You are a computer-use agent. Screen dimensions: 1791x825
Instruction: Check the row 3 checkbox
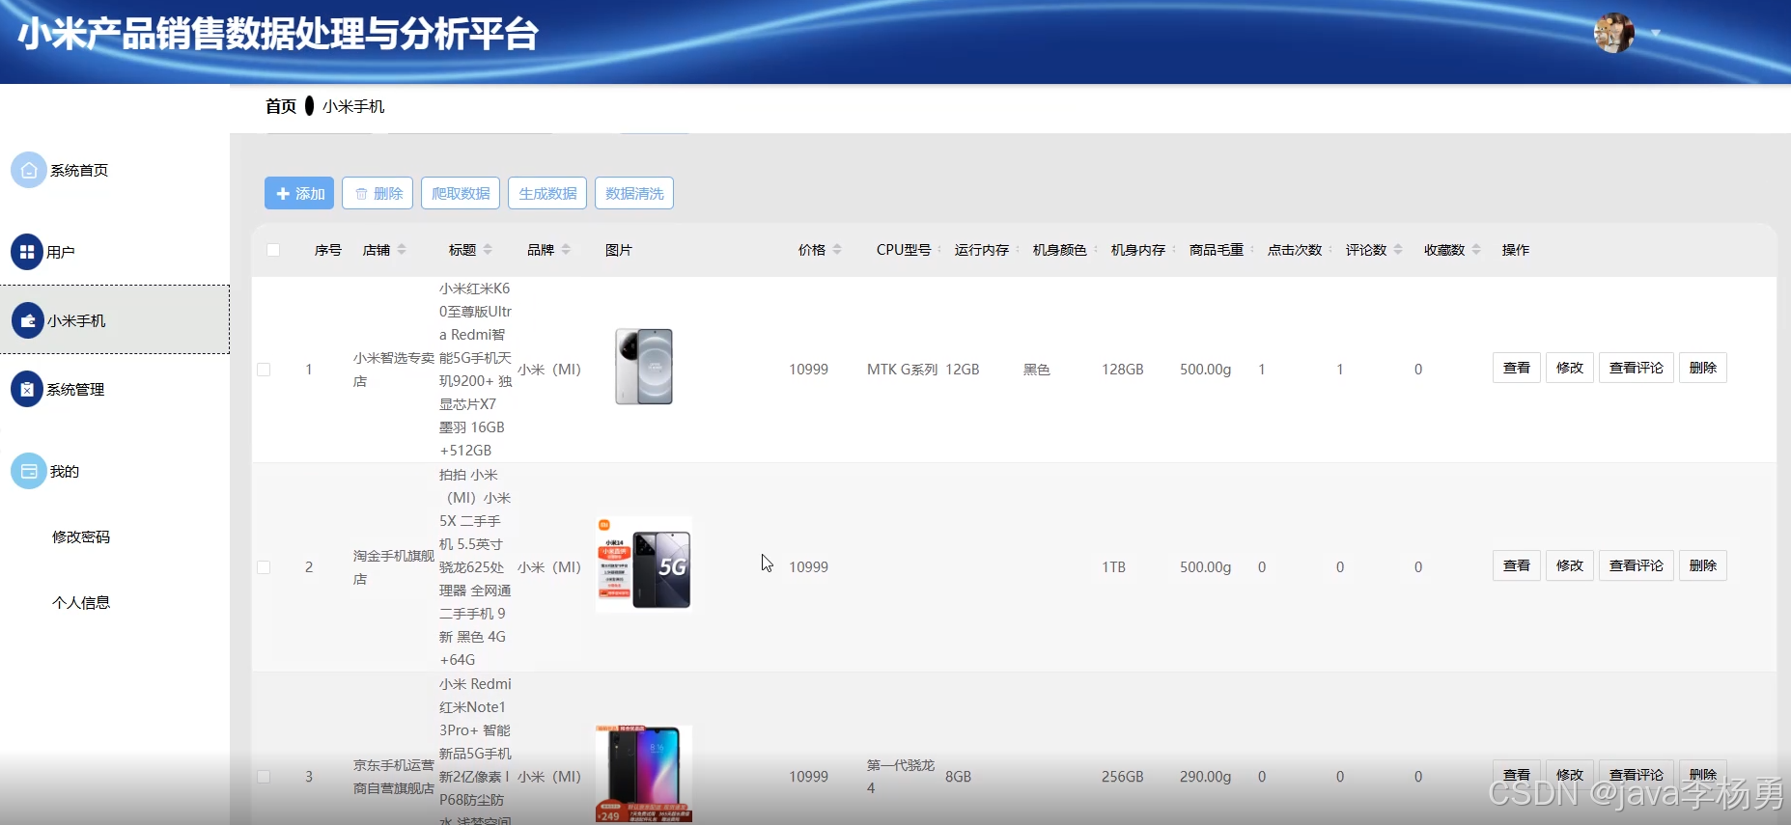click(264, 777)
